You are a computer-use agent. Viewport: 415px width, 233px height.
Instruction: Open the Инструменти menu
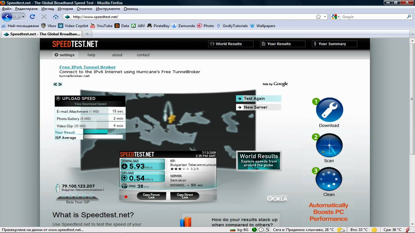(108, 9)
